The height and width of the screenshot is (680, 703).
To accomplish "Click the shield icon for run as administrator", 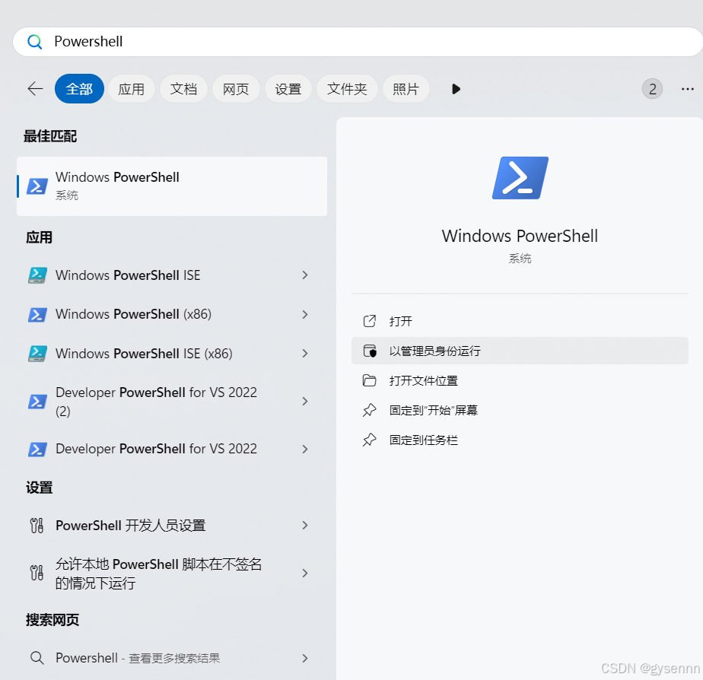I will [x=370, y=351].
